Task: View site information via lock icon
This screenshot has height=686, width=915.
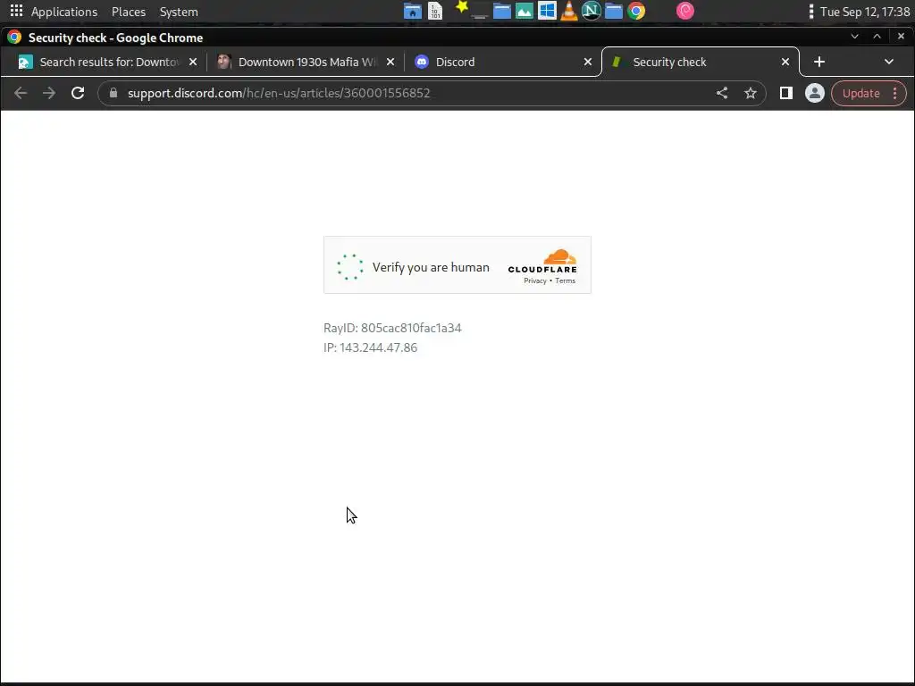Action: [113, 93]
